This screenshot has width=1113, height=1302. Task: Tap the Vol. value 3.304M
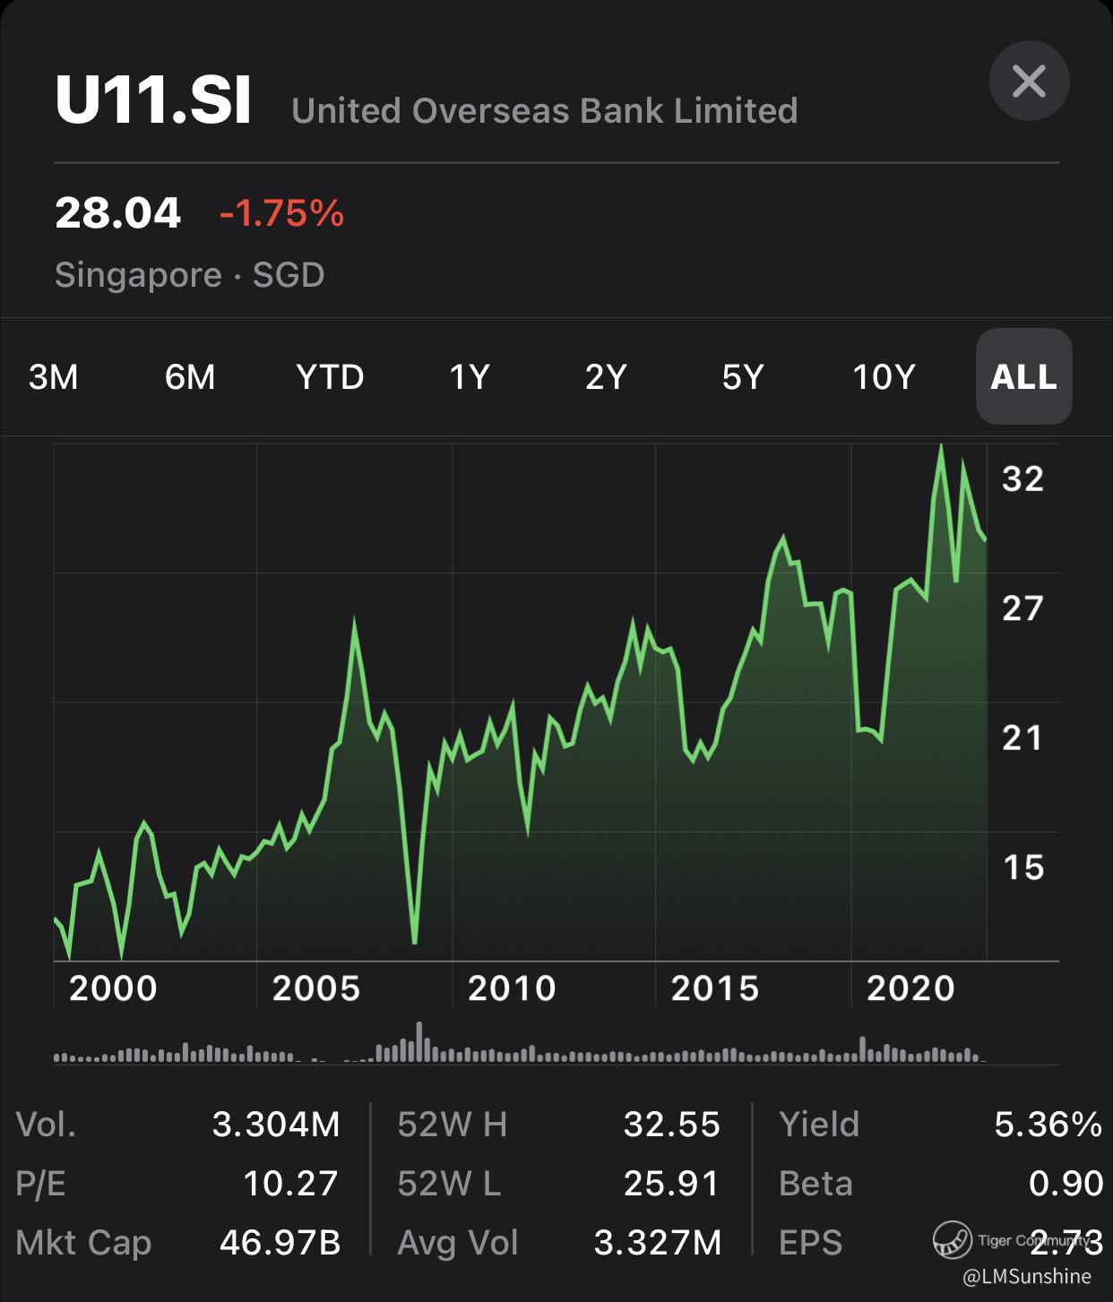coord(276,1124)
